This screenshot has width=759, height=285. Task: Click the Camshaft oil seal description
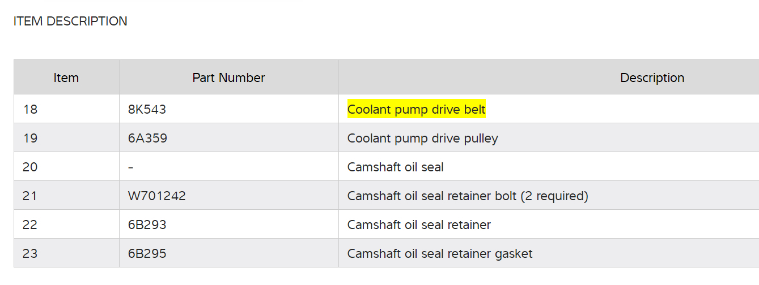point(395,167)
